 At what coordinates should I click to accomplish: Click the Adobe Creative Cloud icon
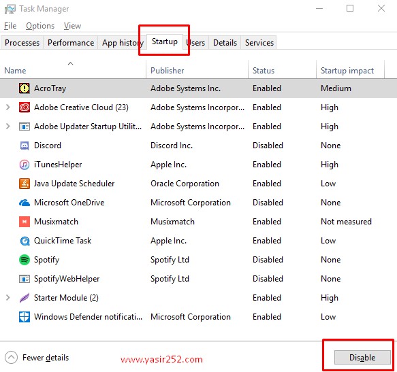tap(25, 107)
